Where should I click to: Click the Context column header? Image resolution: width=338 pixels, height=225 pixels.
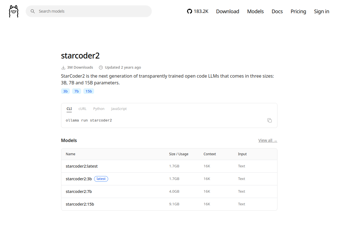point(210,154)
